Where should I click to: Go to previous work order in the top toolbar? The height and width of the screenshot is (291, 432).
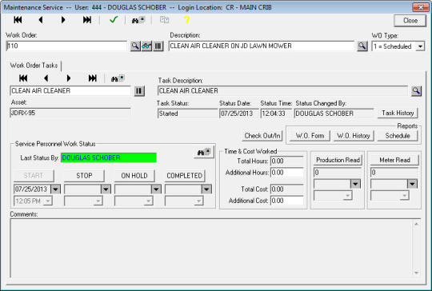(41, 20)
